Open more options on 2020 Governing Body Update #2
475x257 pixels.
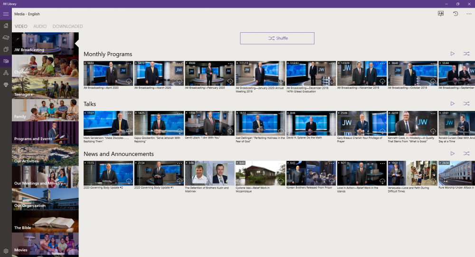click(x=129, y=163)
